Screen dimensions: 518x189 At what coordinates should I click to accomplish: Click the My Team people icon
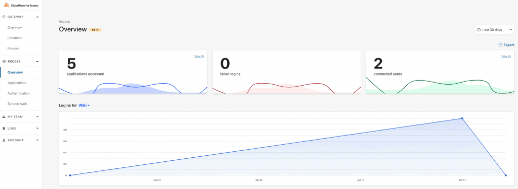(4, 116)
